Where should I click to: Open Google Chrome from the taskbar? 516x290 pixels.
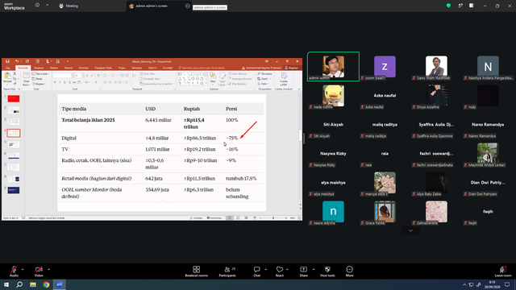[46, 284]
